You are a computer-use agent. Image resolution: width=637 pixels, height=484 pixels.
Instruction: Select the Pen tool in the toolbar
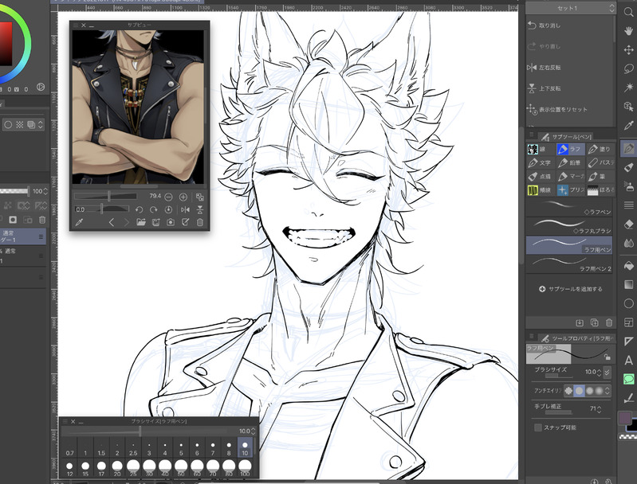point(628,148)
